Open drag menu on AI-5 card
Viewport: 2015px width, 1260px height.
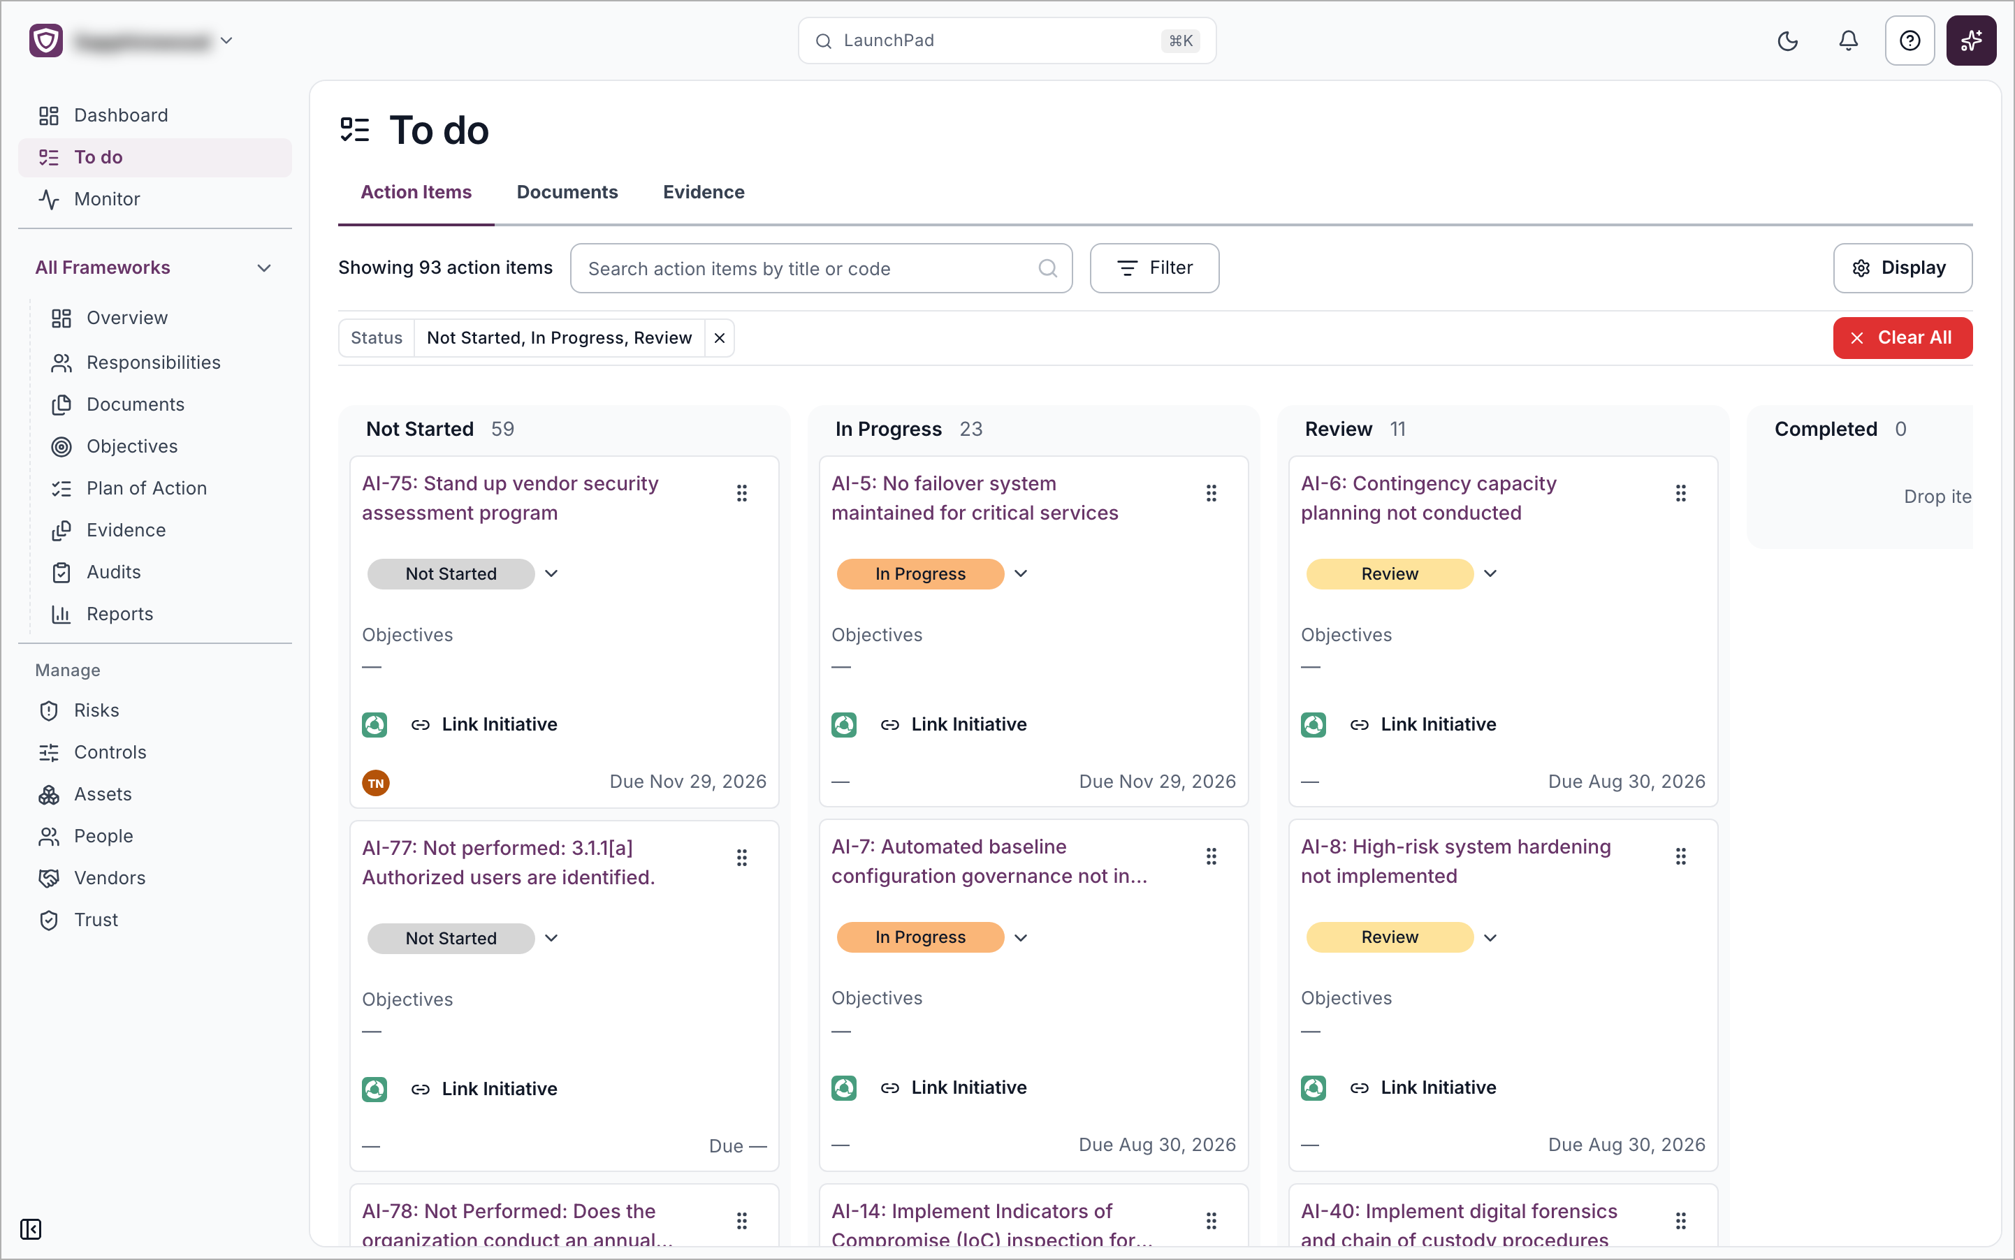tap(1211, 493)
